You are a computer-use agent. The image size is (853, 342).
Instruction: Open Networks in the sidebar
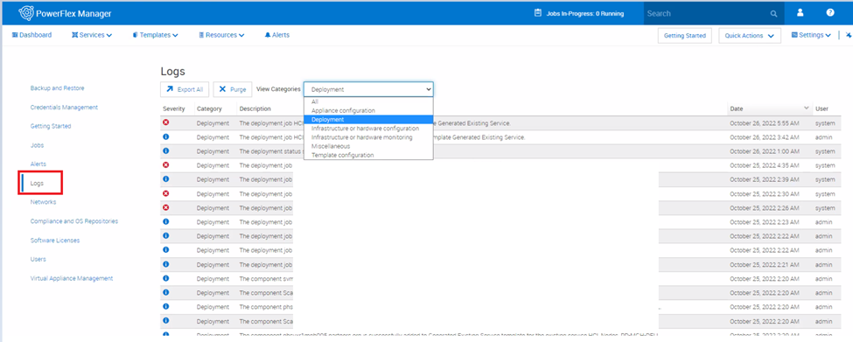tap(43, 202)
